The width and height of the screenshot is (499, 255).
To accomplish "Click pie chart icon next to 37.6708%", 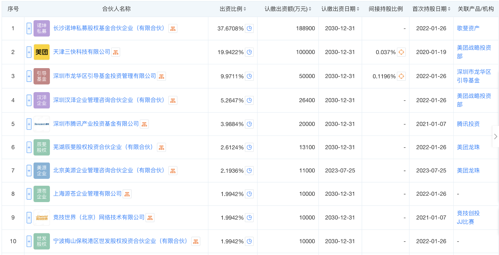I will pyautogui.click(x=249, y=29).
